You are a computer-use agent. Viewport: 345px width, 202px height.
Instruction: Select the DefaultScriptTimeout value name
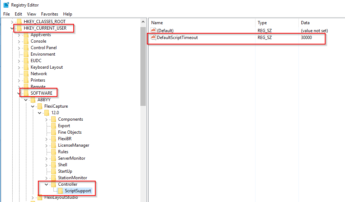click(177, 38)
